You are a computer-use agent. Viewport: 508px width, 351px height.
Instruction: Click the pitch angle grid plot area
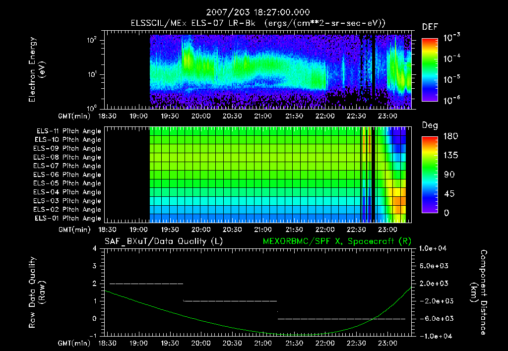[x=258, y=175]
